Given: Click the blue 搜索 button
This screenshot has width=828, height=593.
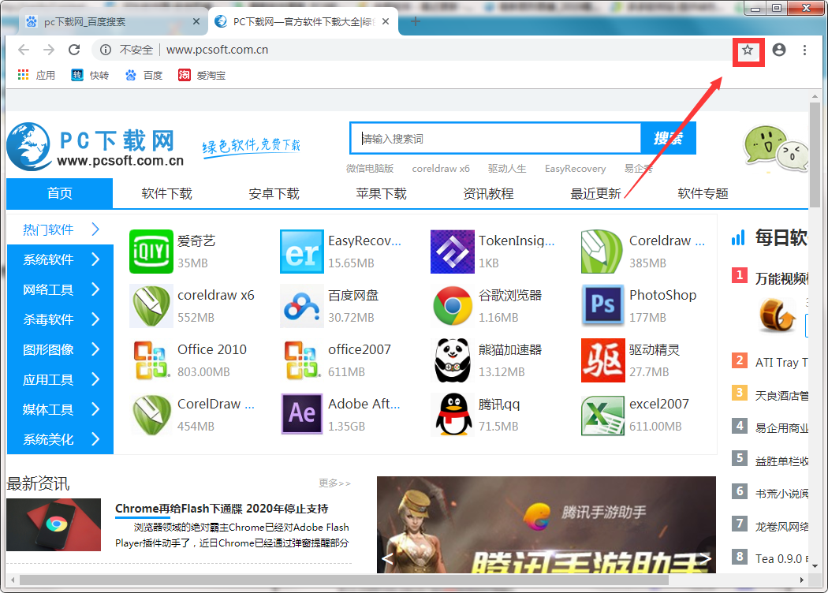Looking at the screenshot, I should point(668,138).
